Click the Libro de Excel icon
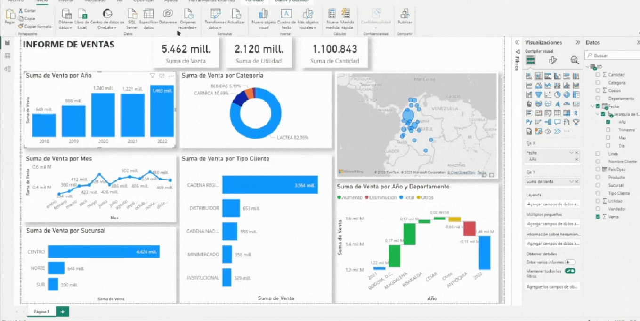 pos(82,15)
